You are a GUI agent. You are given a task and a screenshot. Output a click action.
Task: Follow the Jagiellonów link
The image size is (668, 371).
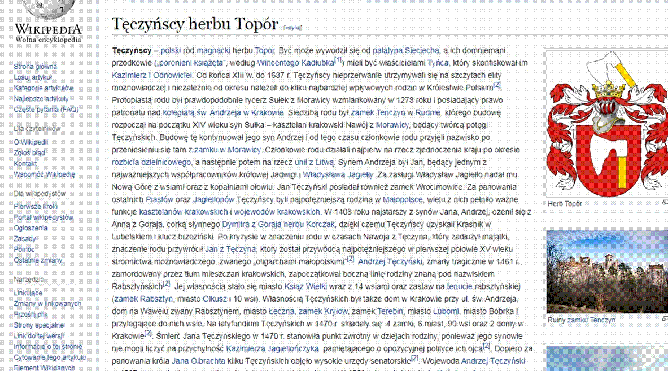pyautogui.click(x=214, y=199)
